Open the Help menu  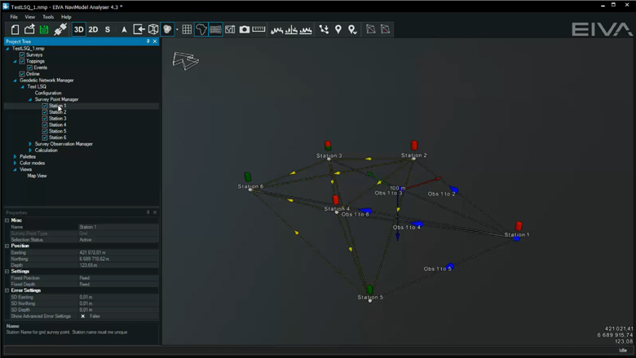pyautogui.click(x=66, y=17)
